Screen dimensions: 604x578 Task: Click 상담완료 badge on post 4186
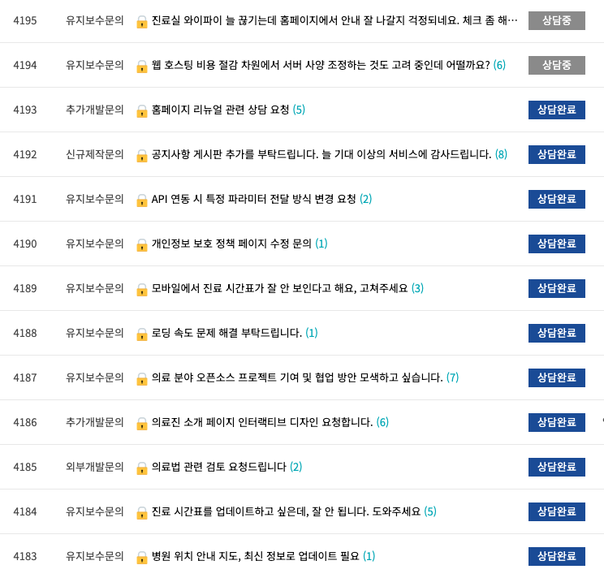pos(557,422)
